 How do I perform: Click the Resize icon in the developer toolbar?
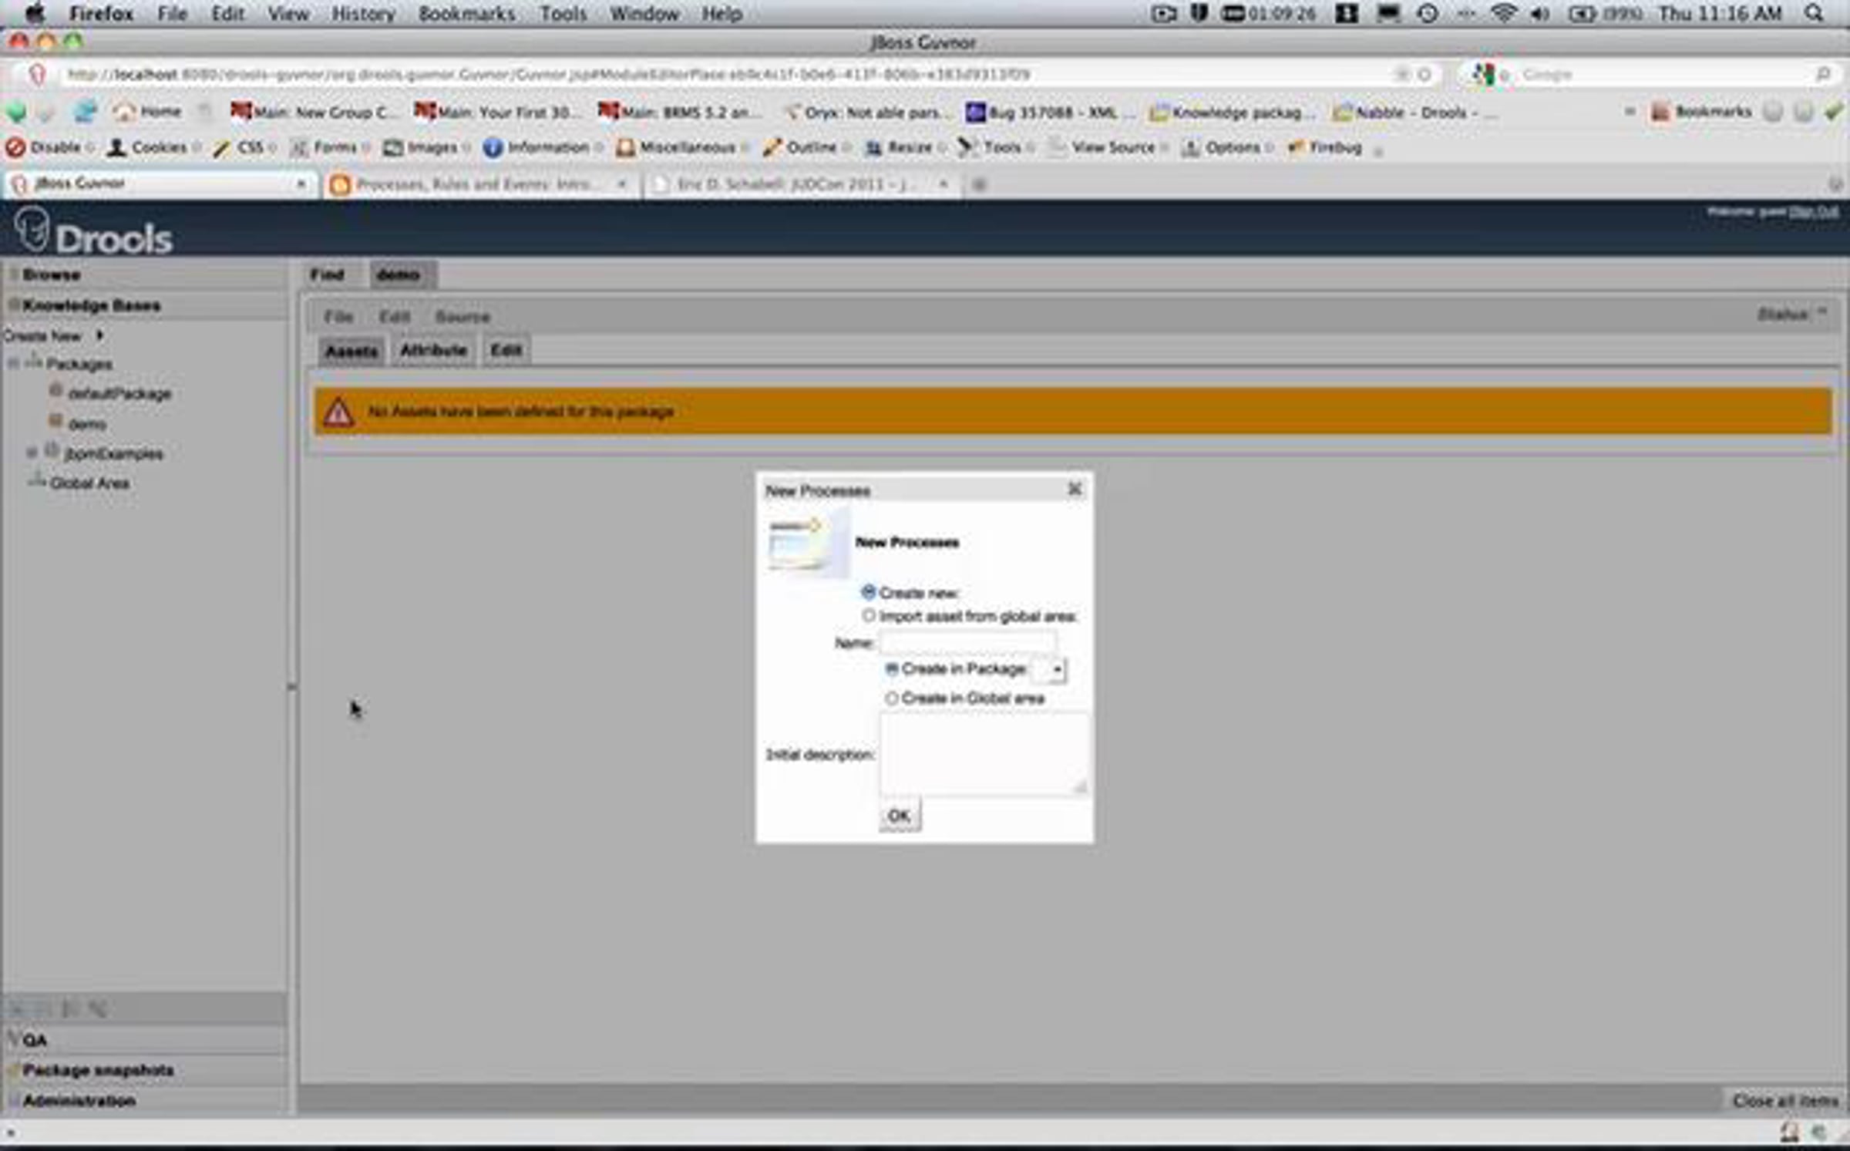point(873,148)
